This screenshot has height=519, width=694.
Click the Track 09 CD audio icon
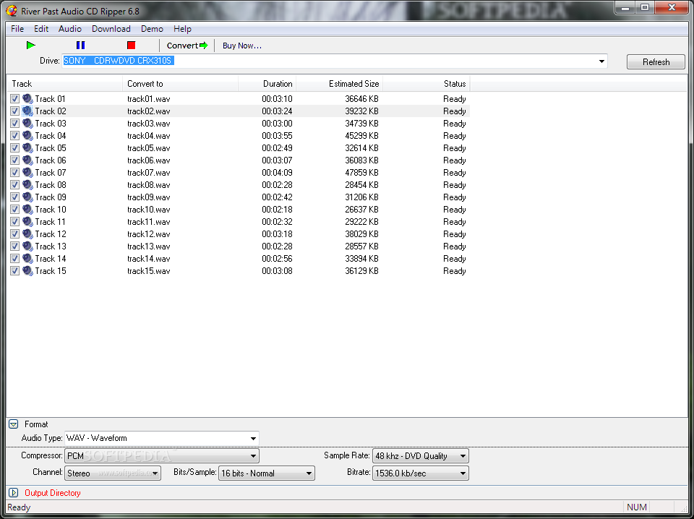(27, 197)
